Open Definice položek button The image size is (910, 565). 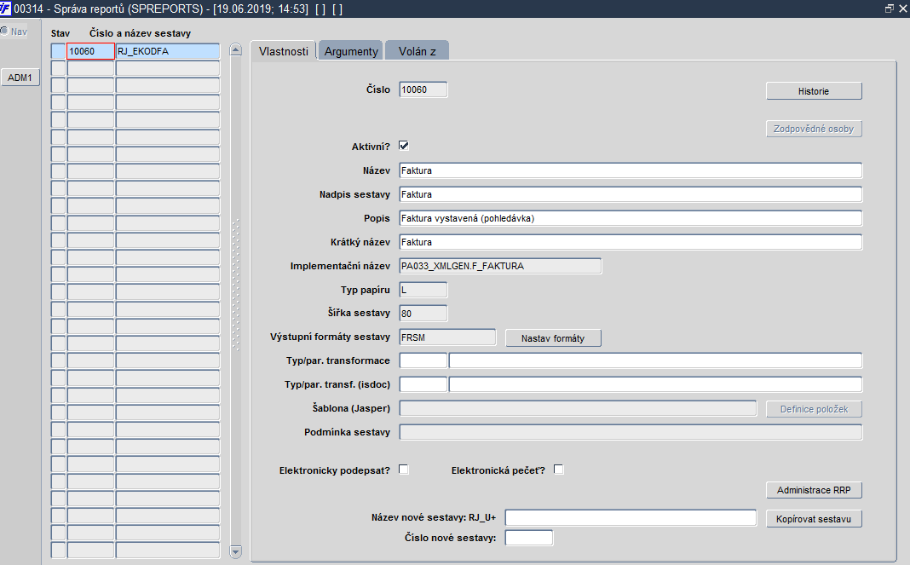pyautogui.click(x=814, y=409)
